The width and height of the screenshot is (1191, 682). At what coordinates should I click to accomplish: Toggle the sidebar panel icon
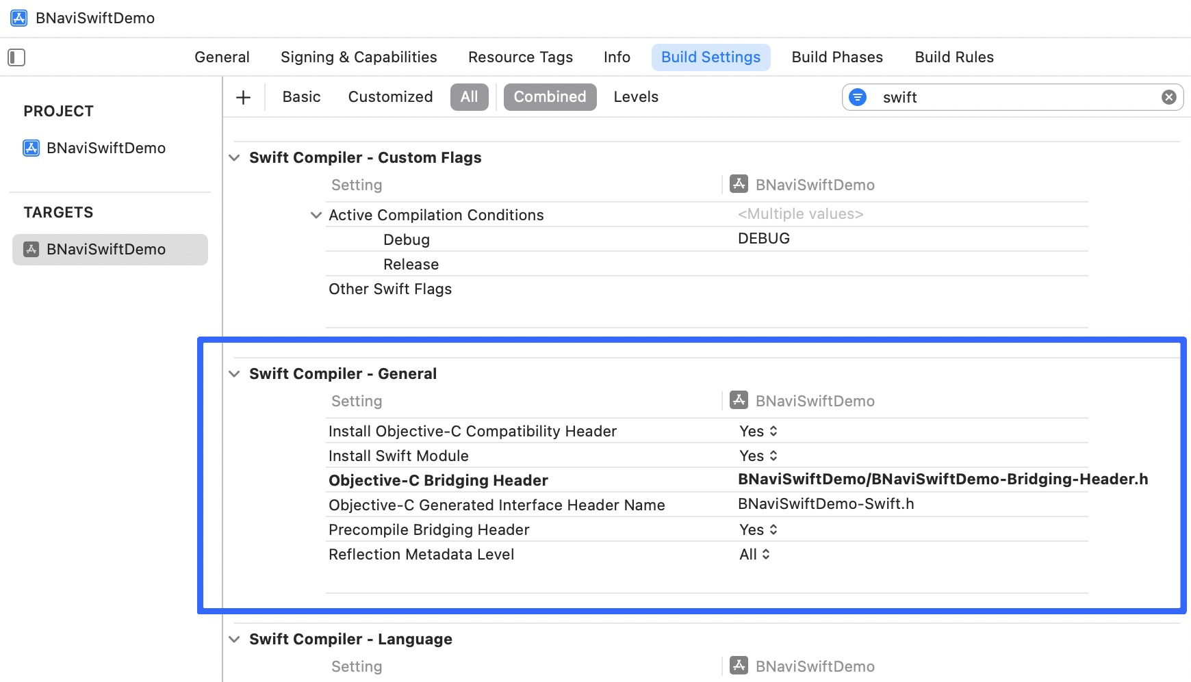pos(16,57)
